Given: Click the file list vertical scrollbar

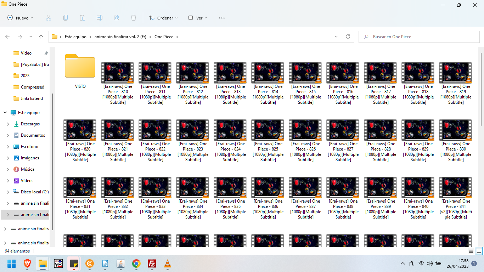Looking at the screenshot, I should pyautogui.click(x=481, y=89).
